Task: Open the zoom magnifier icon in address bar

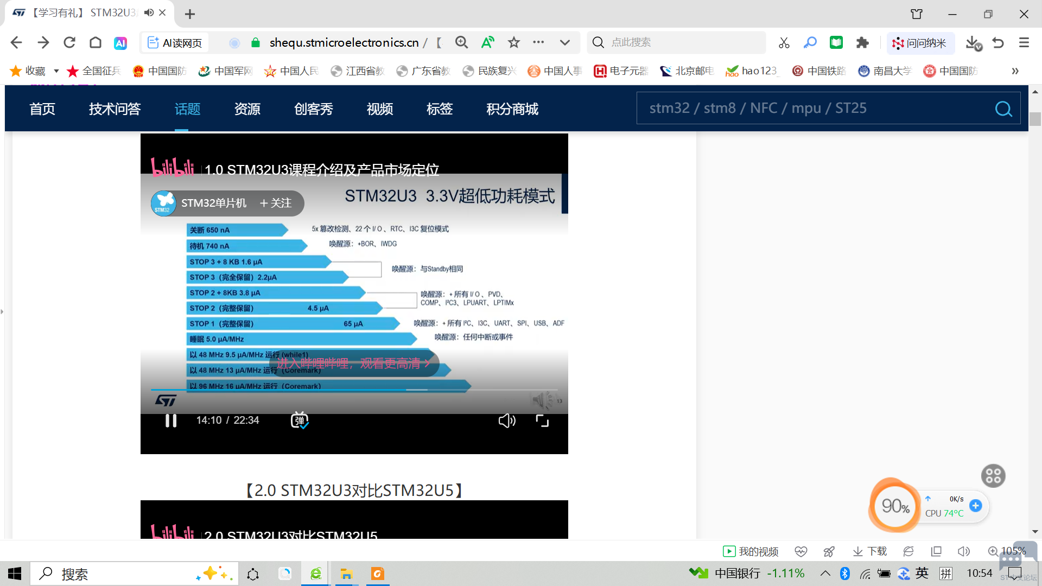Action: 461,42
